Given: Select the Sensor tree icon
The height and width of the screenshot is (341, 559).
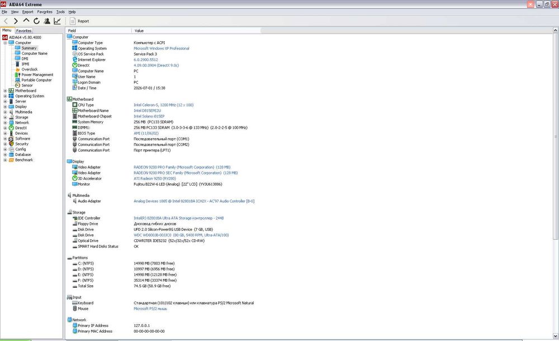Looking at the screenshot, I should coord(17,85).
